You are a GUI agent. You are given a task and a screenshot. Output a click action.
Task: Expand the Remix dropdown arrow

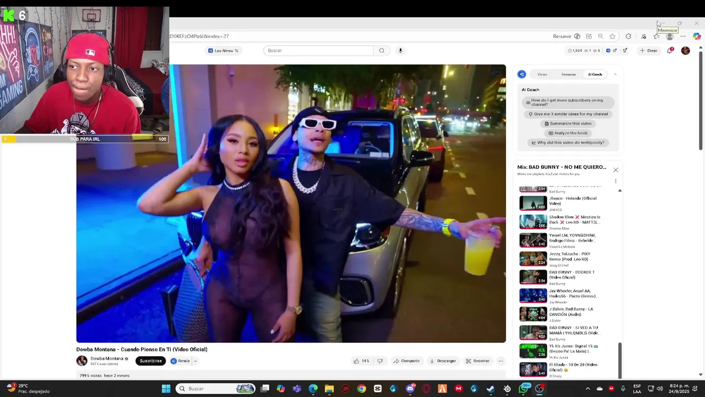tap(195, 361)
